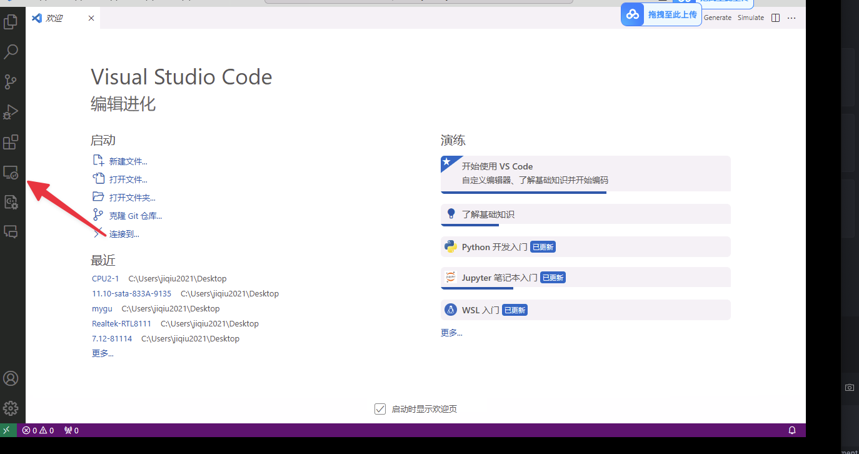The image size is (859, 454).
Task: Click the chip-with-gear icon in activity bar
Action: coord(11,202)
